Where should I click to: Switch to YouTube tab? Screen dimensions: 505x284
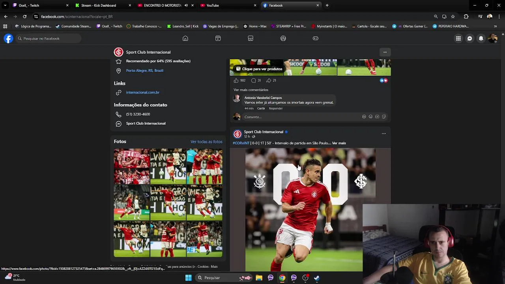[228, 6]
